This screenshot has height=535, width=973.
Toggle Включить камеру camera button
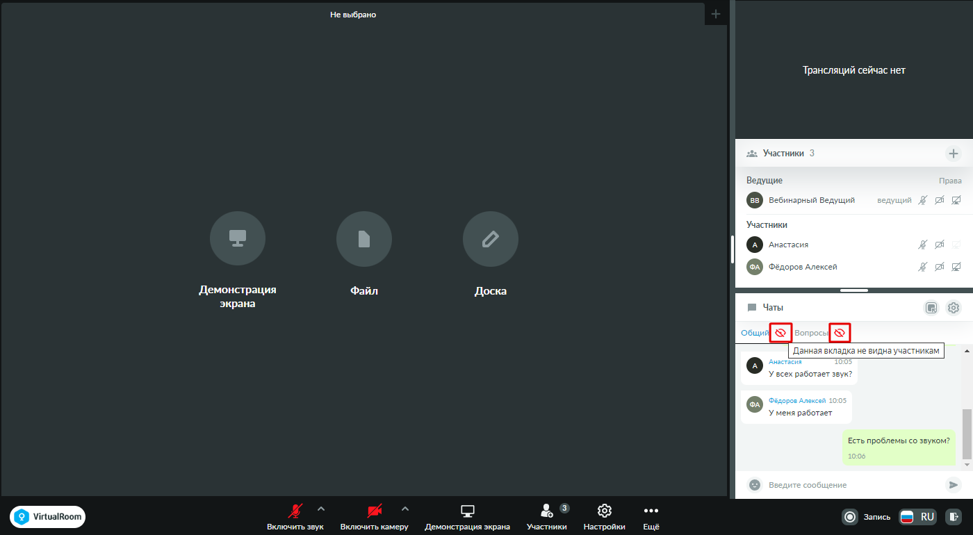click(x=375, y=517)
